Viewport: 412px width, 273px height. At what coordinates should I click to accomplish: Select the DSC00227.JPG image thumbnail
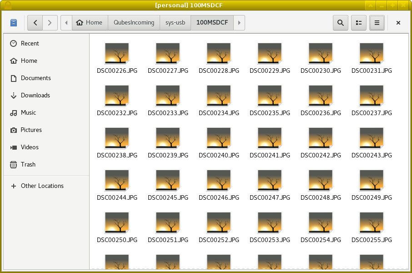click(x=168, y=53)
